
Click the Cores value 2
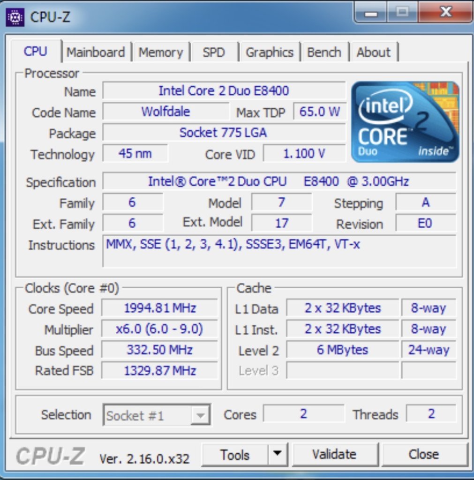pyautogui.click(x=303, y=413)
